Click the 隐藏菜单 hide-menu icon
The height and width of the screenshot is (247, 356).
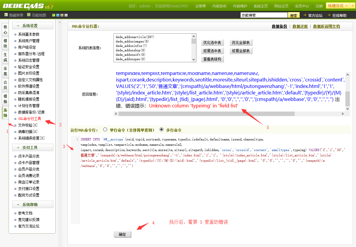point(6,14)
